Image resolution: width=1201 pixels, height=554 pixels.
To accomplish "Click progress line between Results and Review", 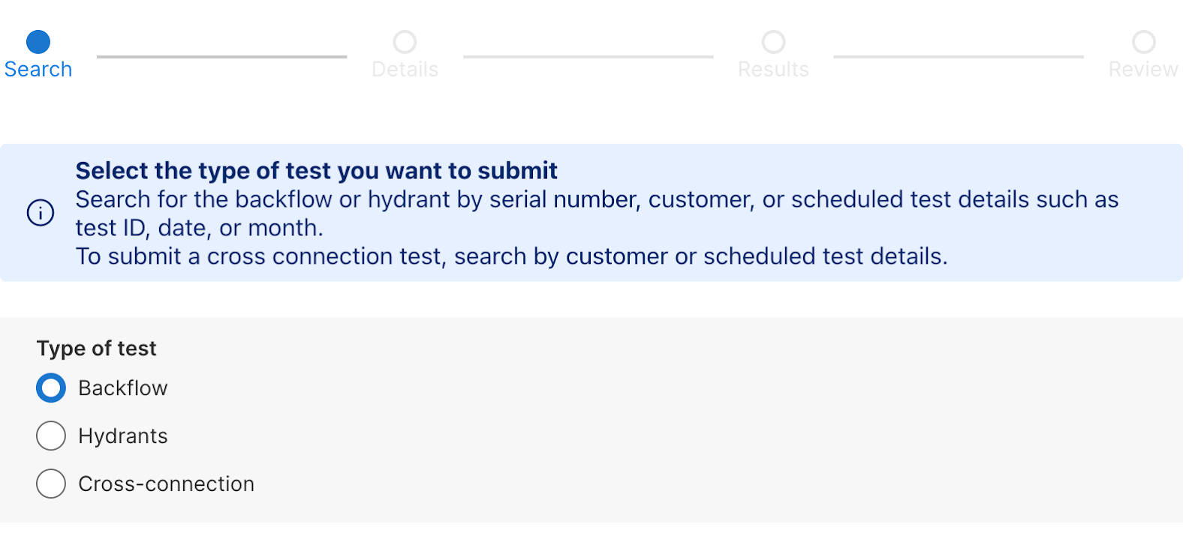I will [x=959, y=56].
